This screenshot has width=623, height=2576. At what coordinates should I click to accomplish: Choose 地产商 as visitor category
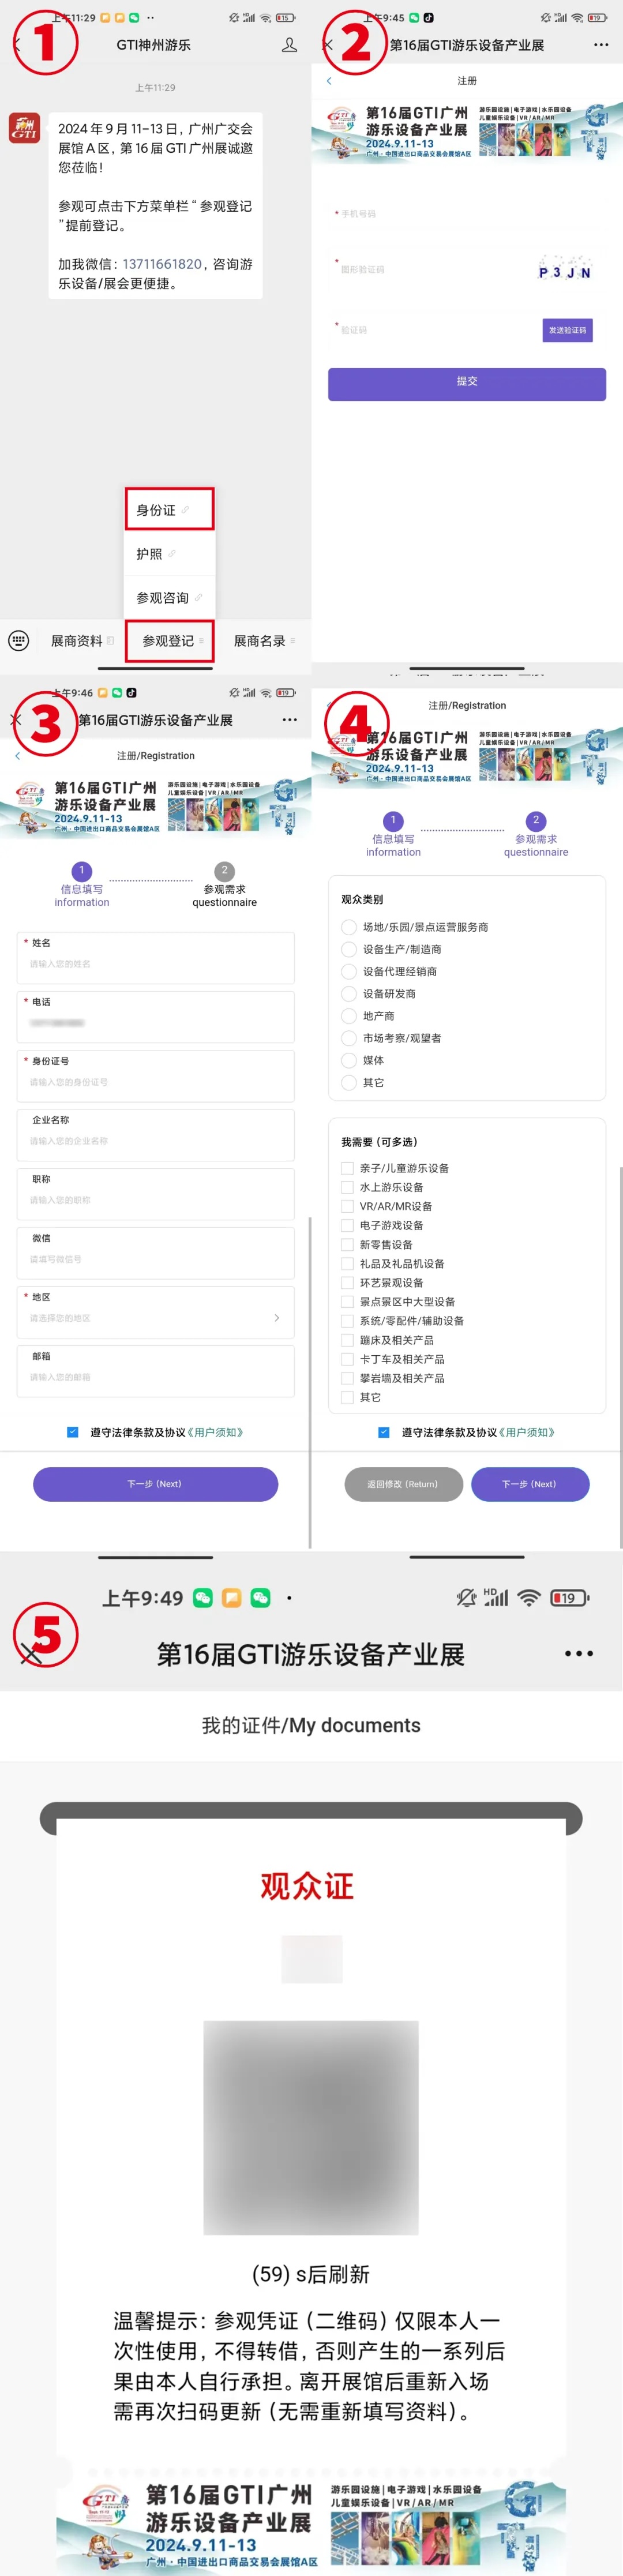(349, 1016)
